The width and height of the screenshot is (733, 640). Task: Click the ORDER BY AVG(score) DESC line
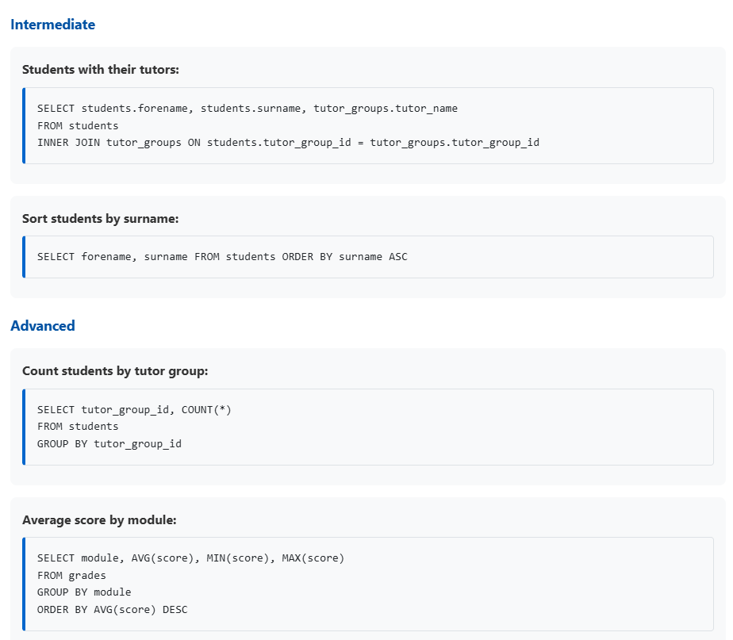click(x=112, y=609)
